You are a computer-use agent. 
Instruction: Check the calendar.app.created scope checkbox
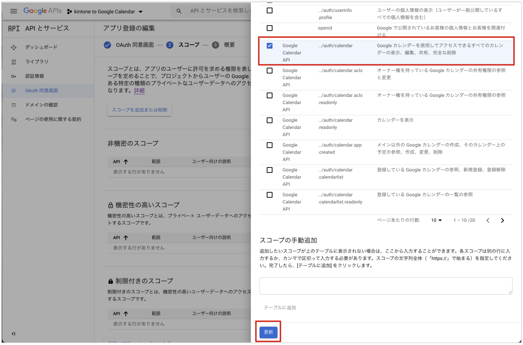[x=270, y=145]
